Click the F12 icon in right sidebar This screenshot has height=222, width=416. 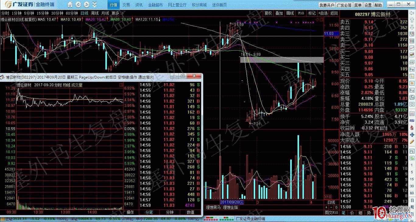(x=412, y=90)
